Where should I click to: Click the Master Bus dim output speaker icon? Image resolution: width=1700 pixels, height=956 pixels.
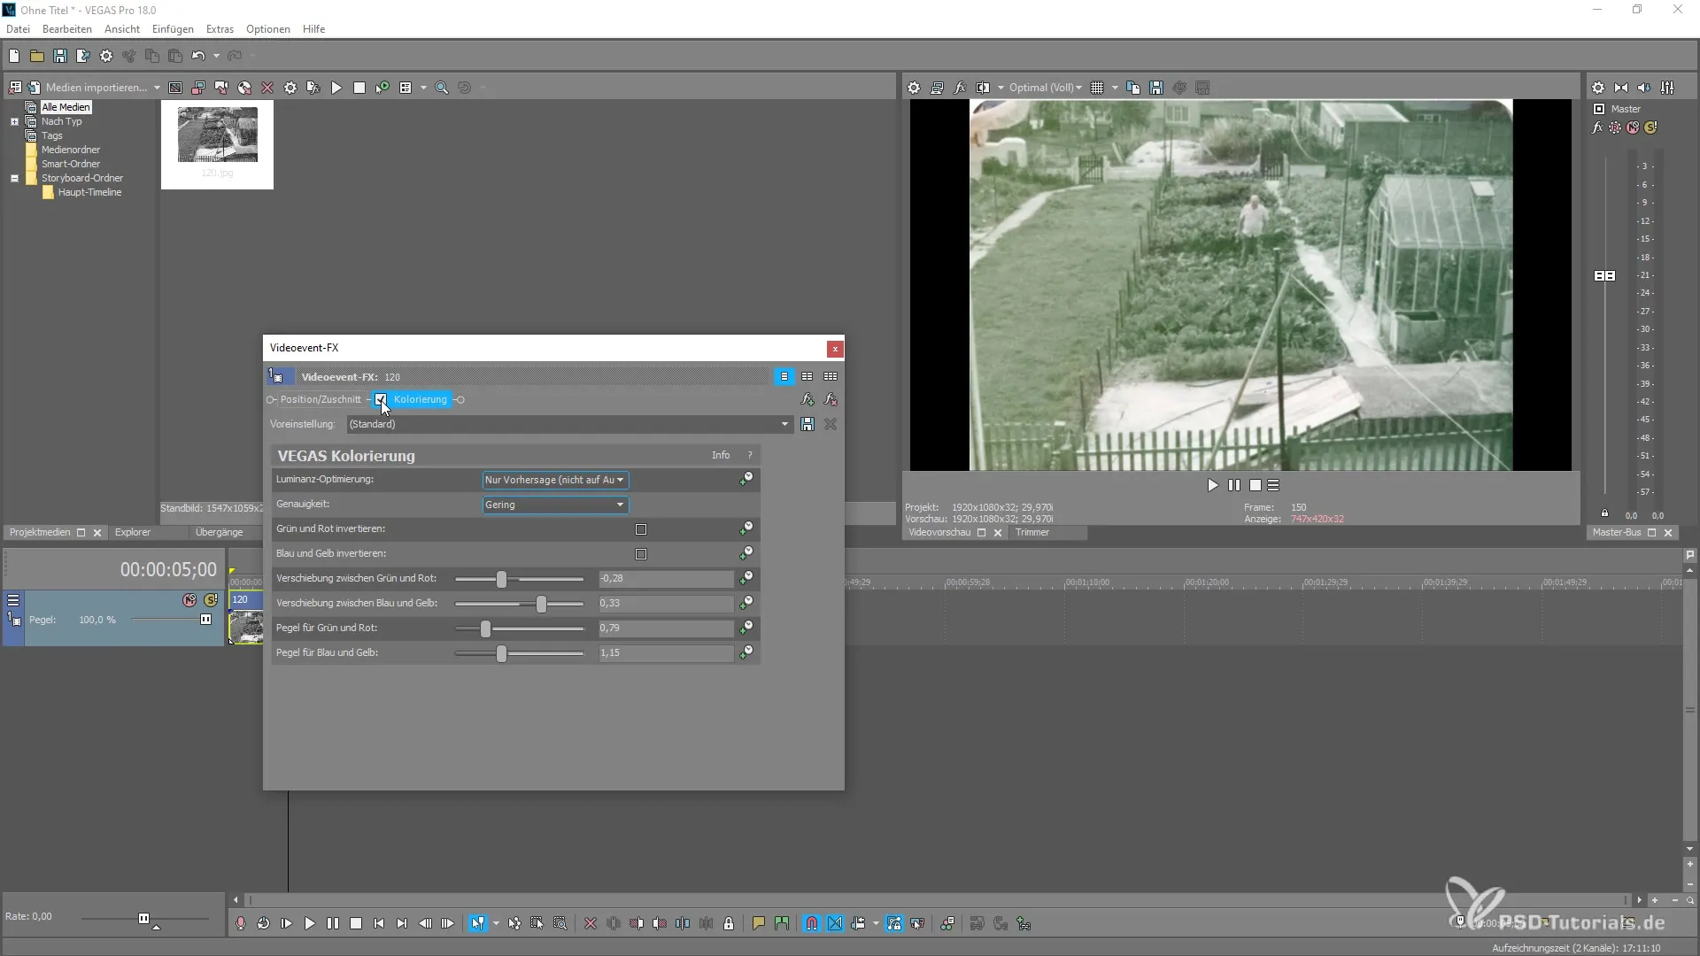click(x=1644, y=88)
